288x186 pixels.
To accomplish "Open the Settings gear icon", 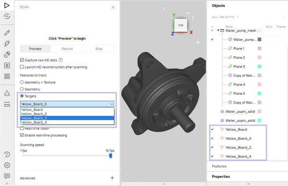I will [x=7, y=165].
